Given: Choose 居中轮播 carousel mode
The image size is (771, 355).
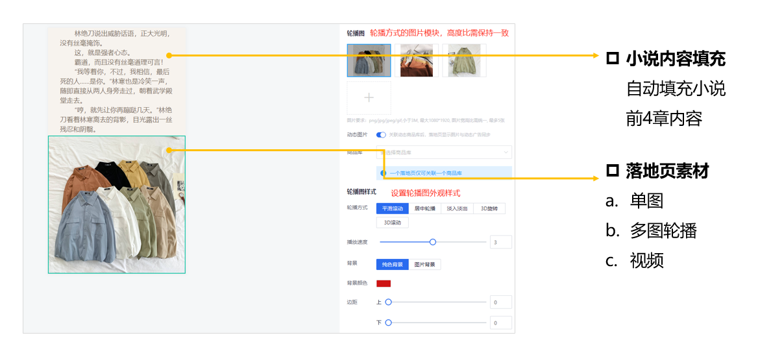Looking at the screenshot, I should (424, 208).
